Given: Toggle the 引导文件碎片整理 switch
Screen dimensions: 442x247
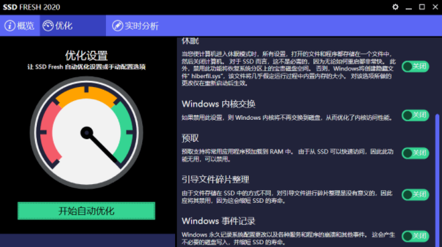Looking at the screenshot, I should coord(415,195).
